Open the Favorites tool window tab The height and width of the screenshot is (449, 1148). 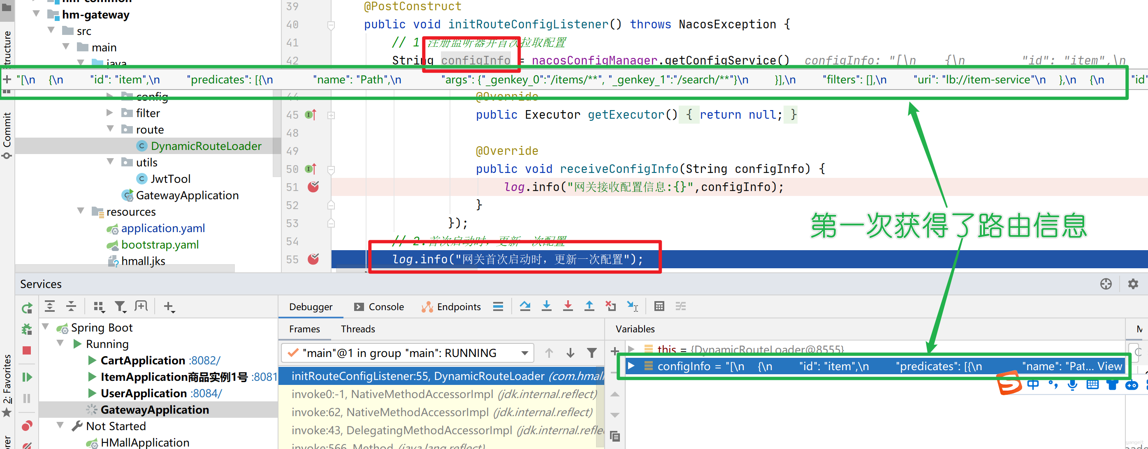click(7, 385)
